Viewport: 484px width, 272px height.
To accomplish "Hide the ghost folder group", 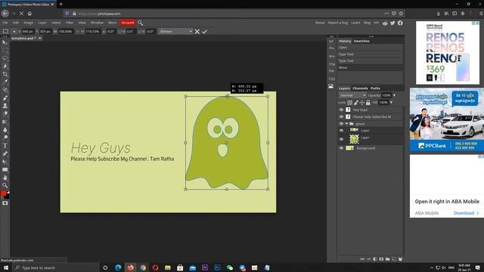I will [x=341, y=124].
